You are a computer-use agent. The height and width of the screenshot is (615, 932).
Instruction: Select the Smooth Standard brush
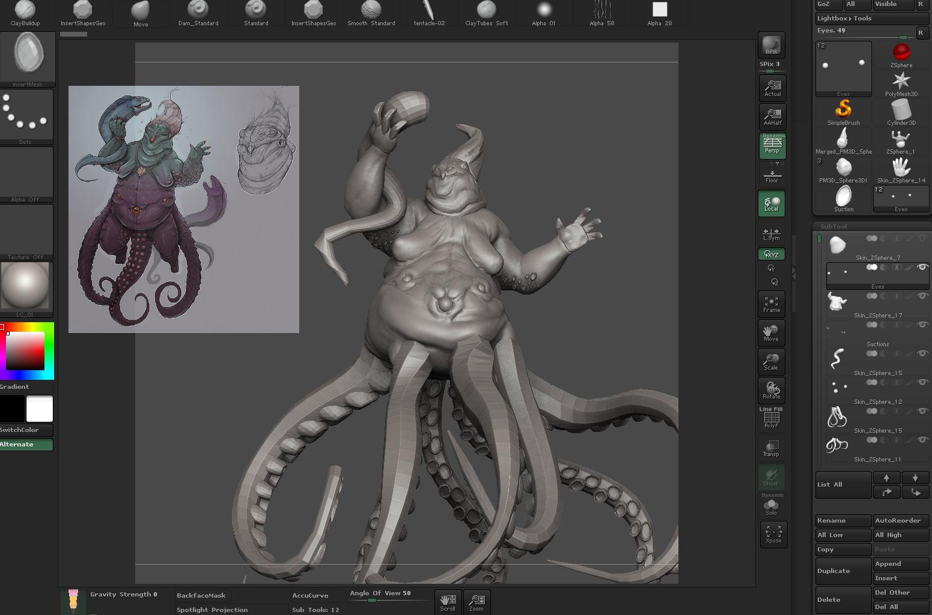(371, 13)
